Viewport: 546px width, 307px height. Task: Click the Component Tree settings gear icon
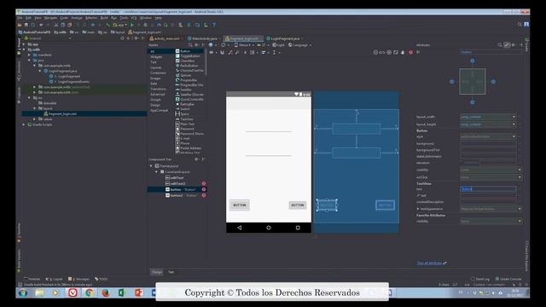196,159
